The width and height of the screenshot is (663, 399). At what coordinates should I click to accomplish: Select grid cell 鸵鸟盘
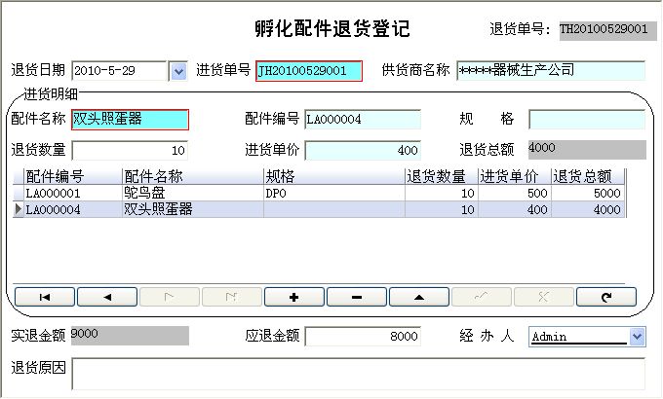pyautogui.click(x=192, y=194)
